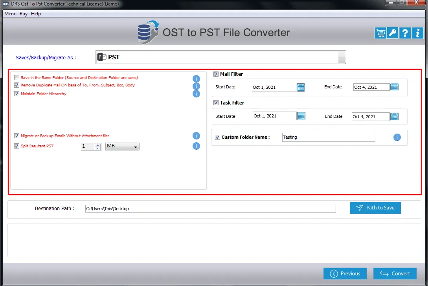Screen dimensions: 428x286
Task: Uncheck Remove Duplicate Mail checkbox
Action: [x=17, y=85]
